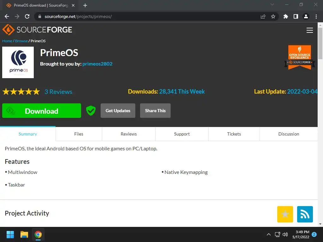Click the green Download button
Image resolution: width=323 pixels, height=242 pixels.
[x=42, y=111]
